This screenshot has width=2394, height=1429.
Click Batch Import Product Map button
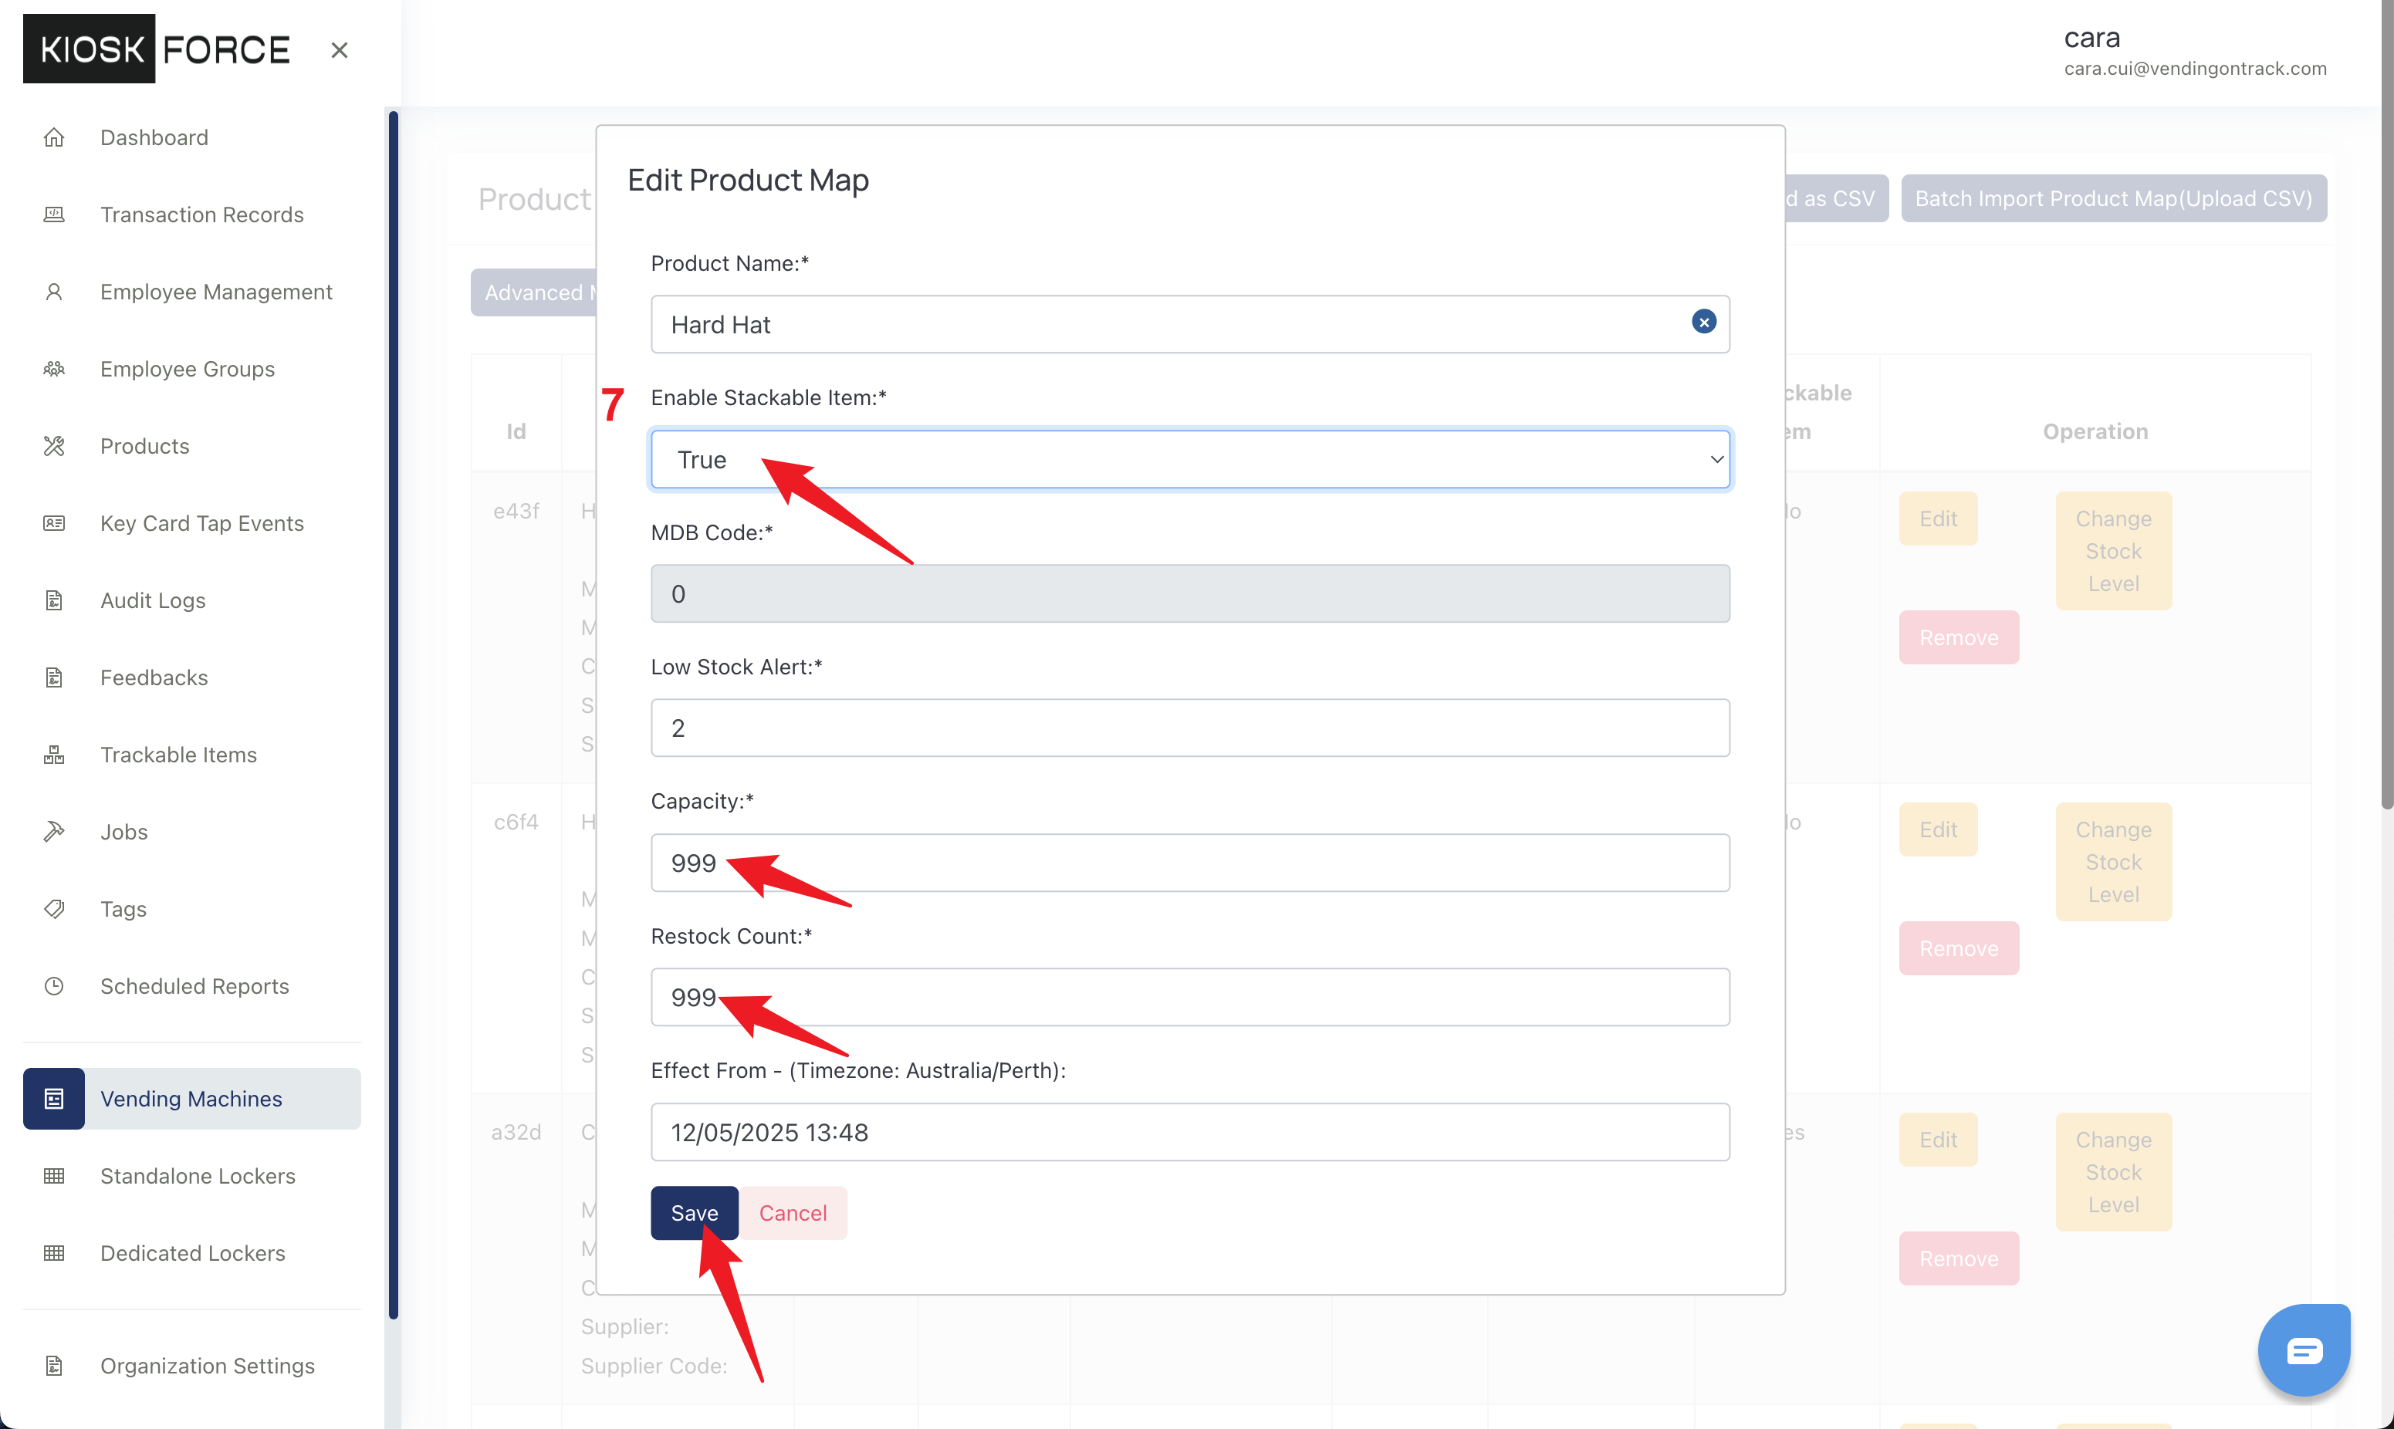(x=2114, y=198)
